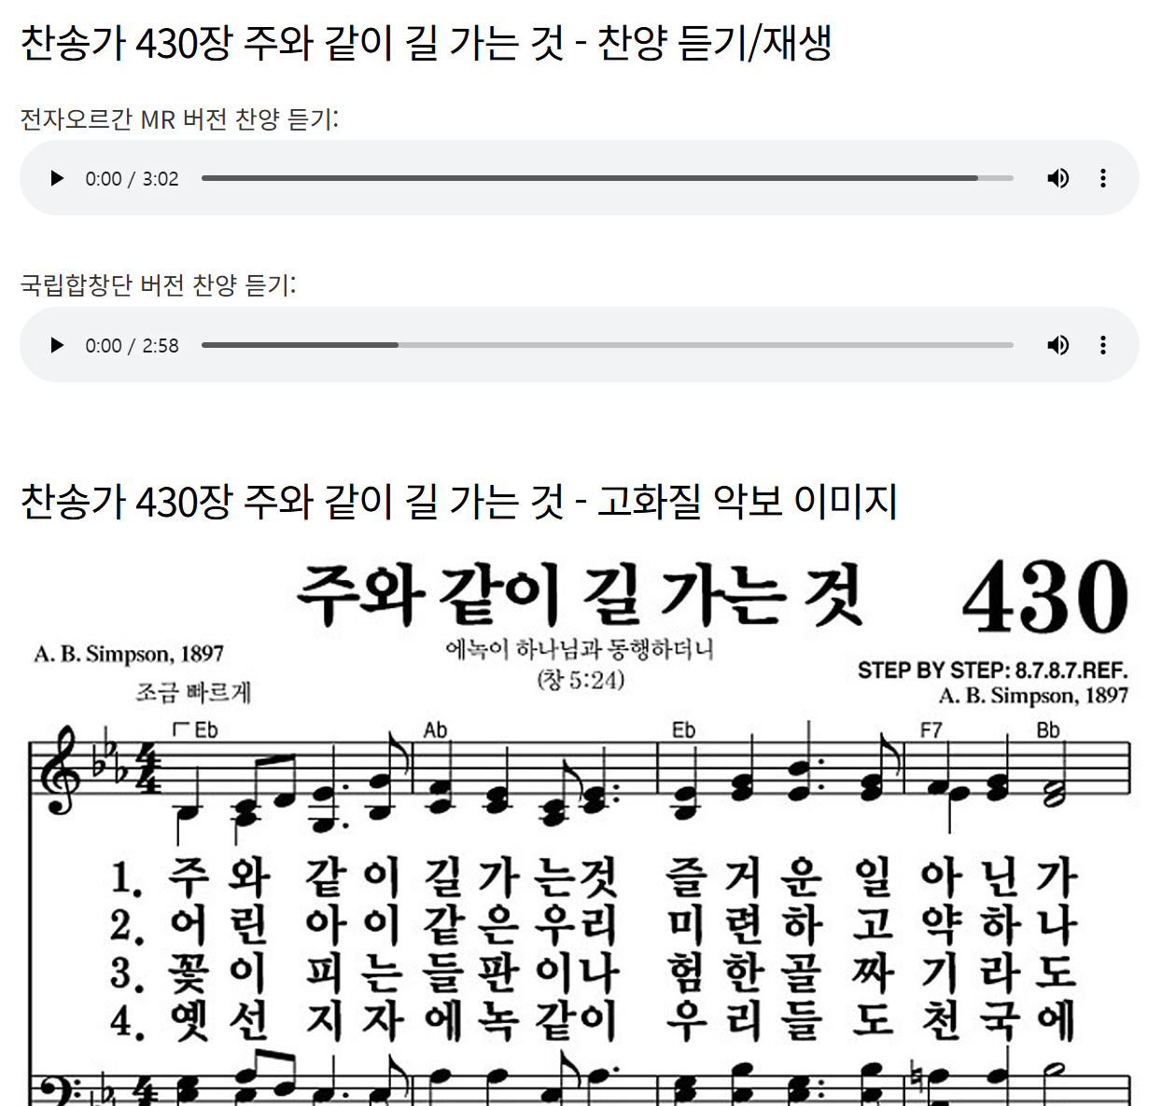Click the scripture reference '(창 5:24)'
1162x1106 pixels.
(x=581, y=680)
